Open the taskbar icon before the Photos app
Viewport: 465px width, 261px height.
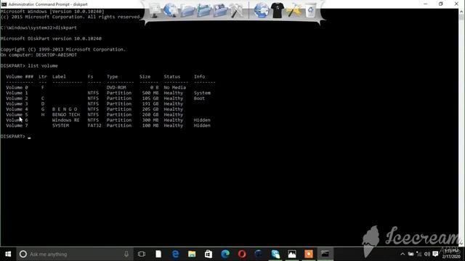[x=275, y=254]
